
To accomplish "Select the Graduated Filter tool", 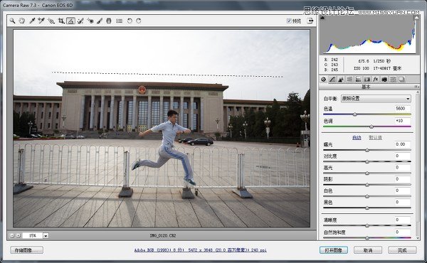I will (x=109, y=21).
